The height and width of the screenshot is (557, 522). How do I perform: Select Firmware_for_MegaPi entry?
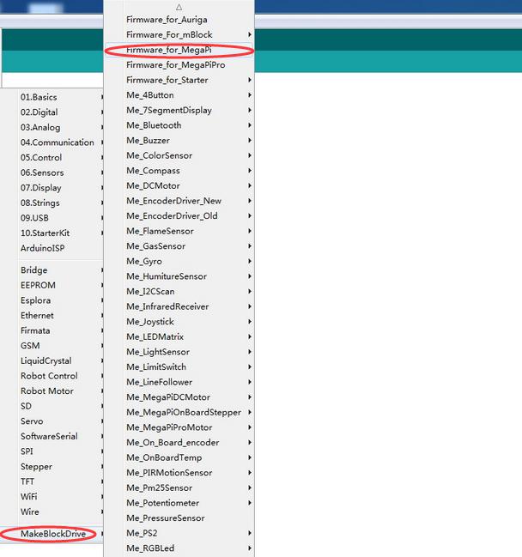point(179,50)
